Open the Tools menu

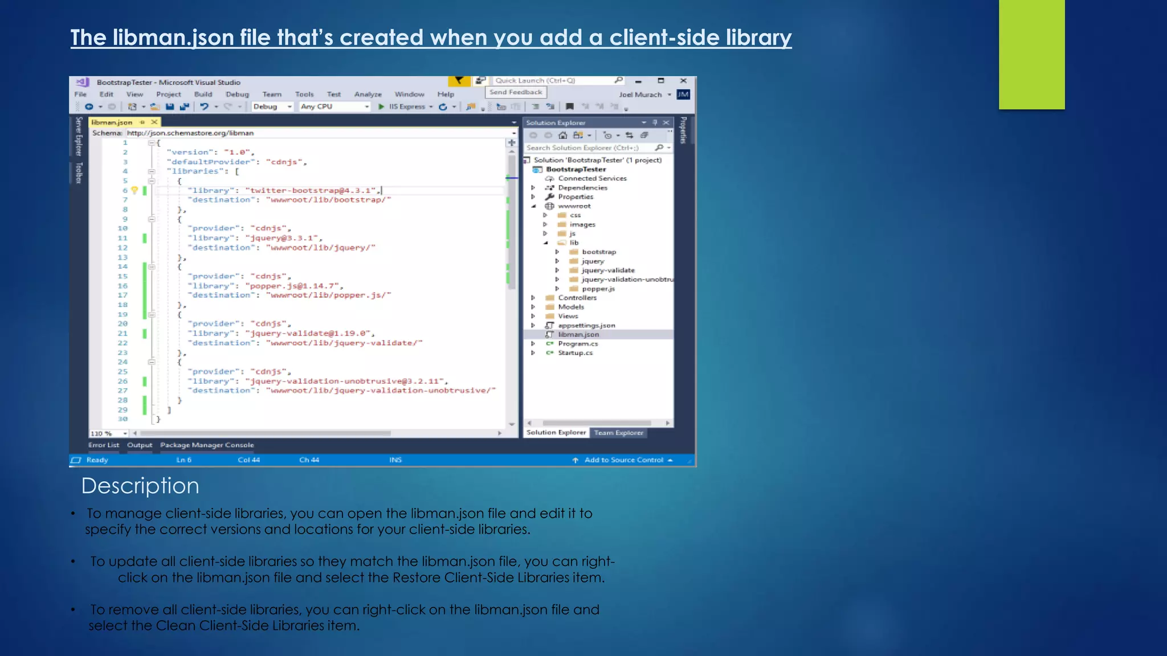pos(304,95)
